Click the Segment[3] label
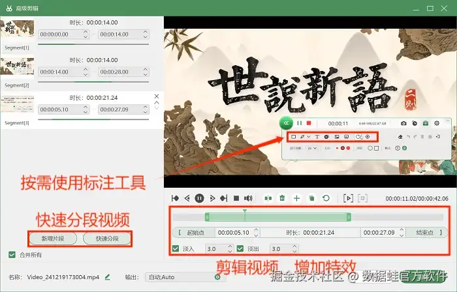Image resolution: width=457 pixels, height=292 pixels. (17, 123)
